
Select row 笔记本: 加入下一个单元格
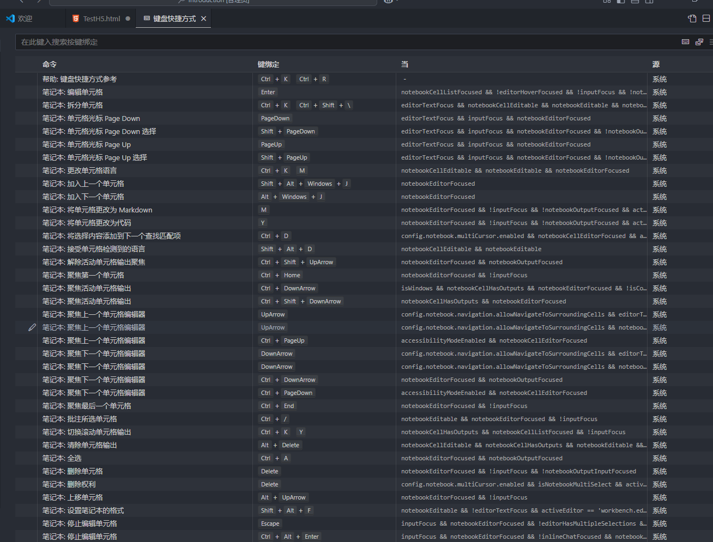[x=364, y=197]
